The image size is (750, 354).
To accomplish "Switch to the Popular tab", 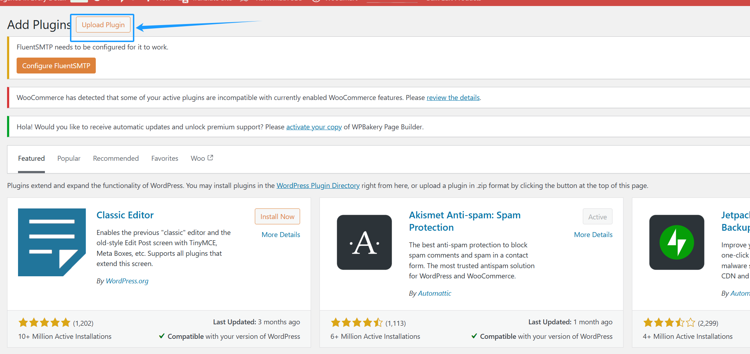I will click(69, 158).
